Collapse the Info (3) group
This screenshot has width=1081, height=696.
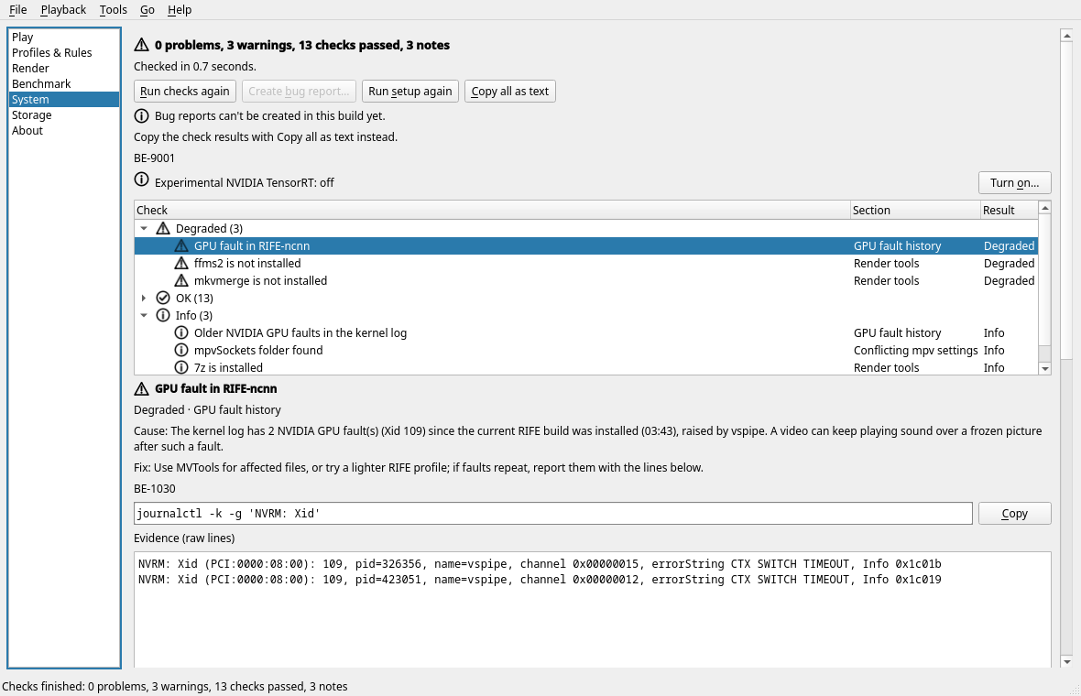144,315
